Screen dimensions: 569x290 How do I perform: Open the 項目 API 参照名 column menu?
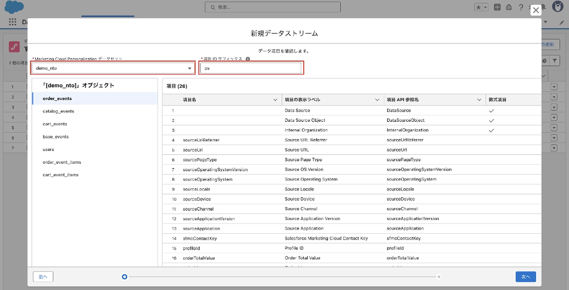479,100
